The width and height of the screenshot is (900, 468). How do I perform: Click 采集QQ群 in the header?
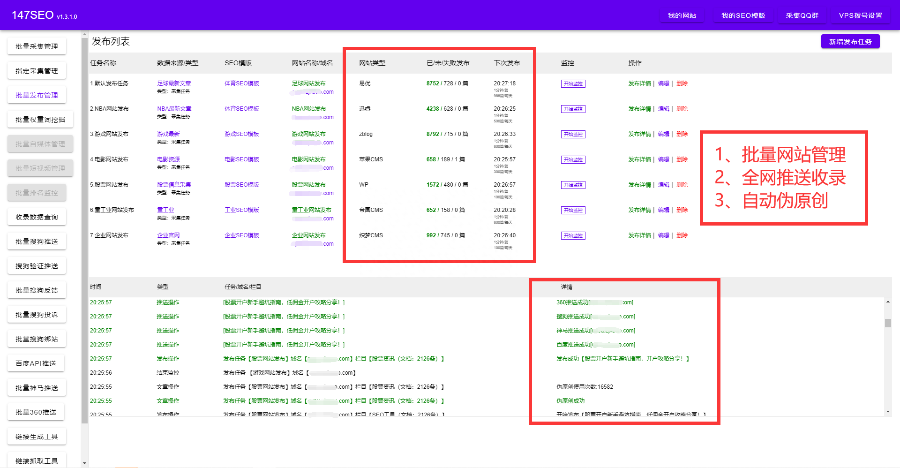[x=802, y=15]
